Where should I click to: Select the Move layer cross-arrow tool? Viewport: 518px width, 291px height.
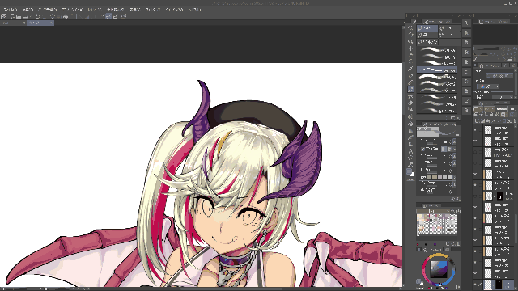pos(410,48)
